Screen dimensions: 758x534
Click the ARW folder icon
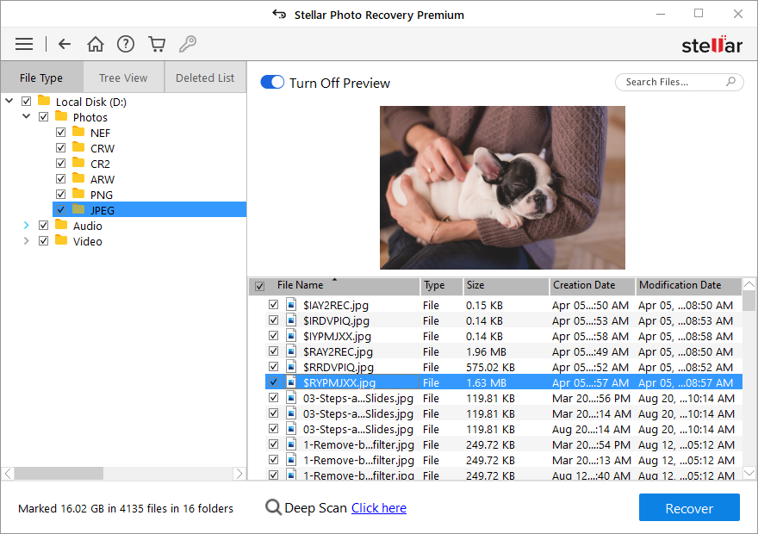pyautogui.click(x=78, y=178)
